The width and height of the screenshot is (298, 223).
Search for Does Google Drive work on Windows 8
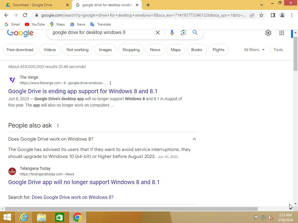(72, 197)
